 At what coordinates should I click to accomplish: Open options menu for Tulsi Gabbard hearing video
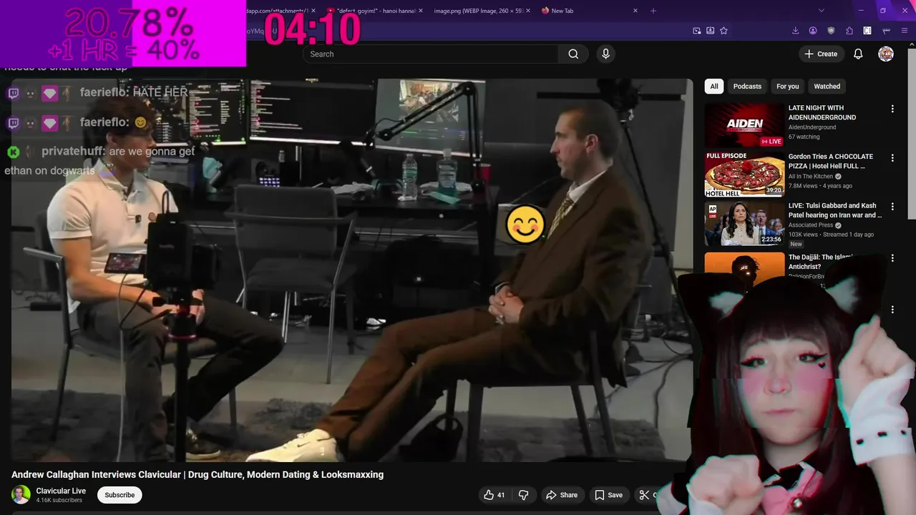pyautogui.click(x=892, y=207)
